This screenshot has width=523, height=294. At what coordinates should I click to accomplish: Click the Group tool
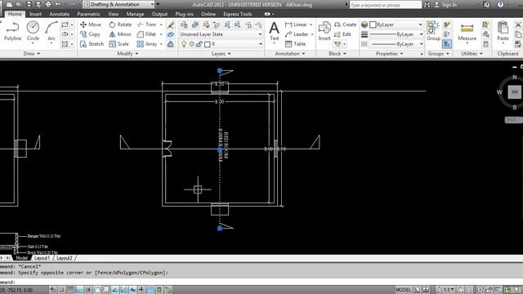coord(434,31)
